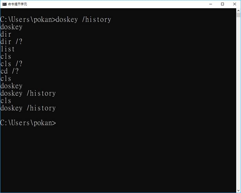Maximize the Command Prompt window

pyautogui.click(x=222, y=4)
